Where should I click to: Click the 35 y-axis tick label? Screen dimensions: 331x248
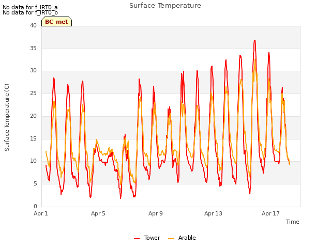(x=33, y=48)
